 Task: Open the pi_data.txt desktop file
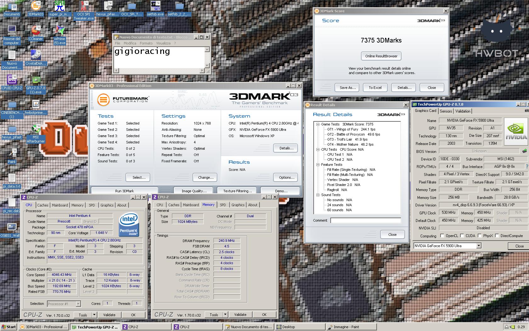click(x=12, y=181)
